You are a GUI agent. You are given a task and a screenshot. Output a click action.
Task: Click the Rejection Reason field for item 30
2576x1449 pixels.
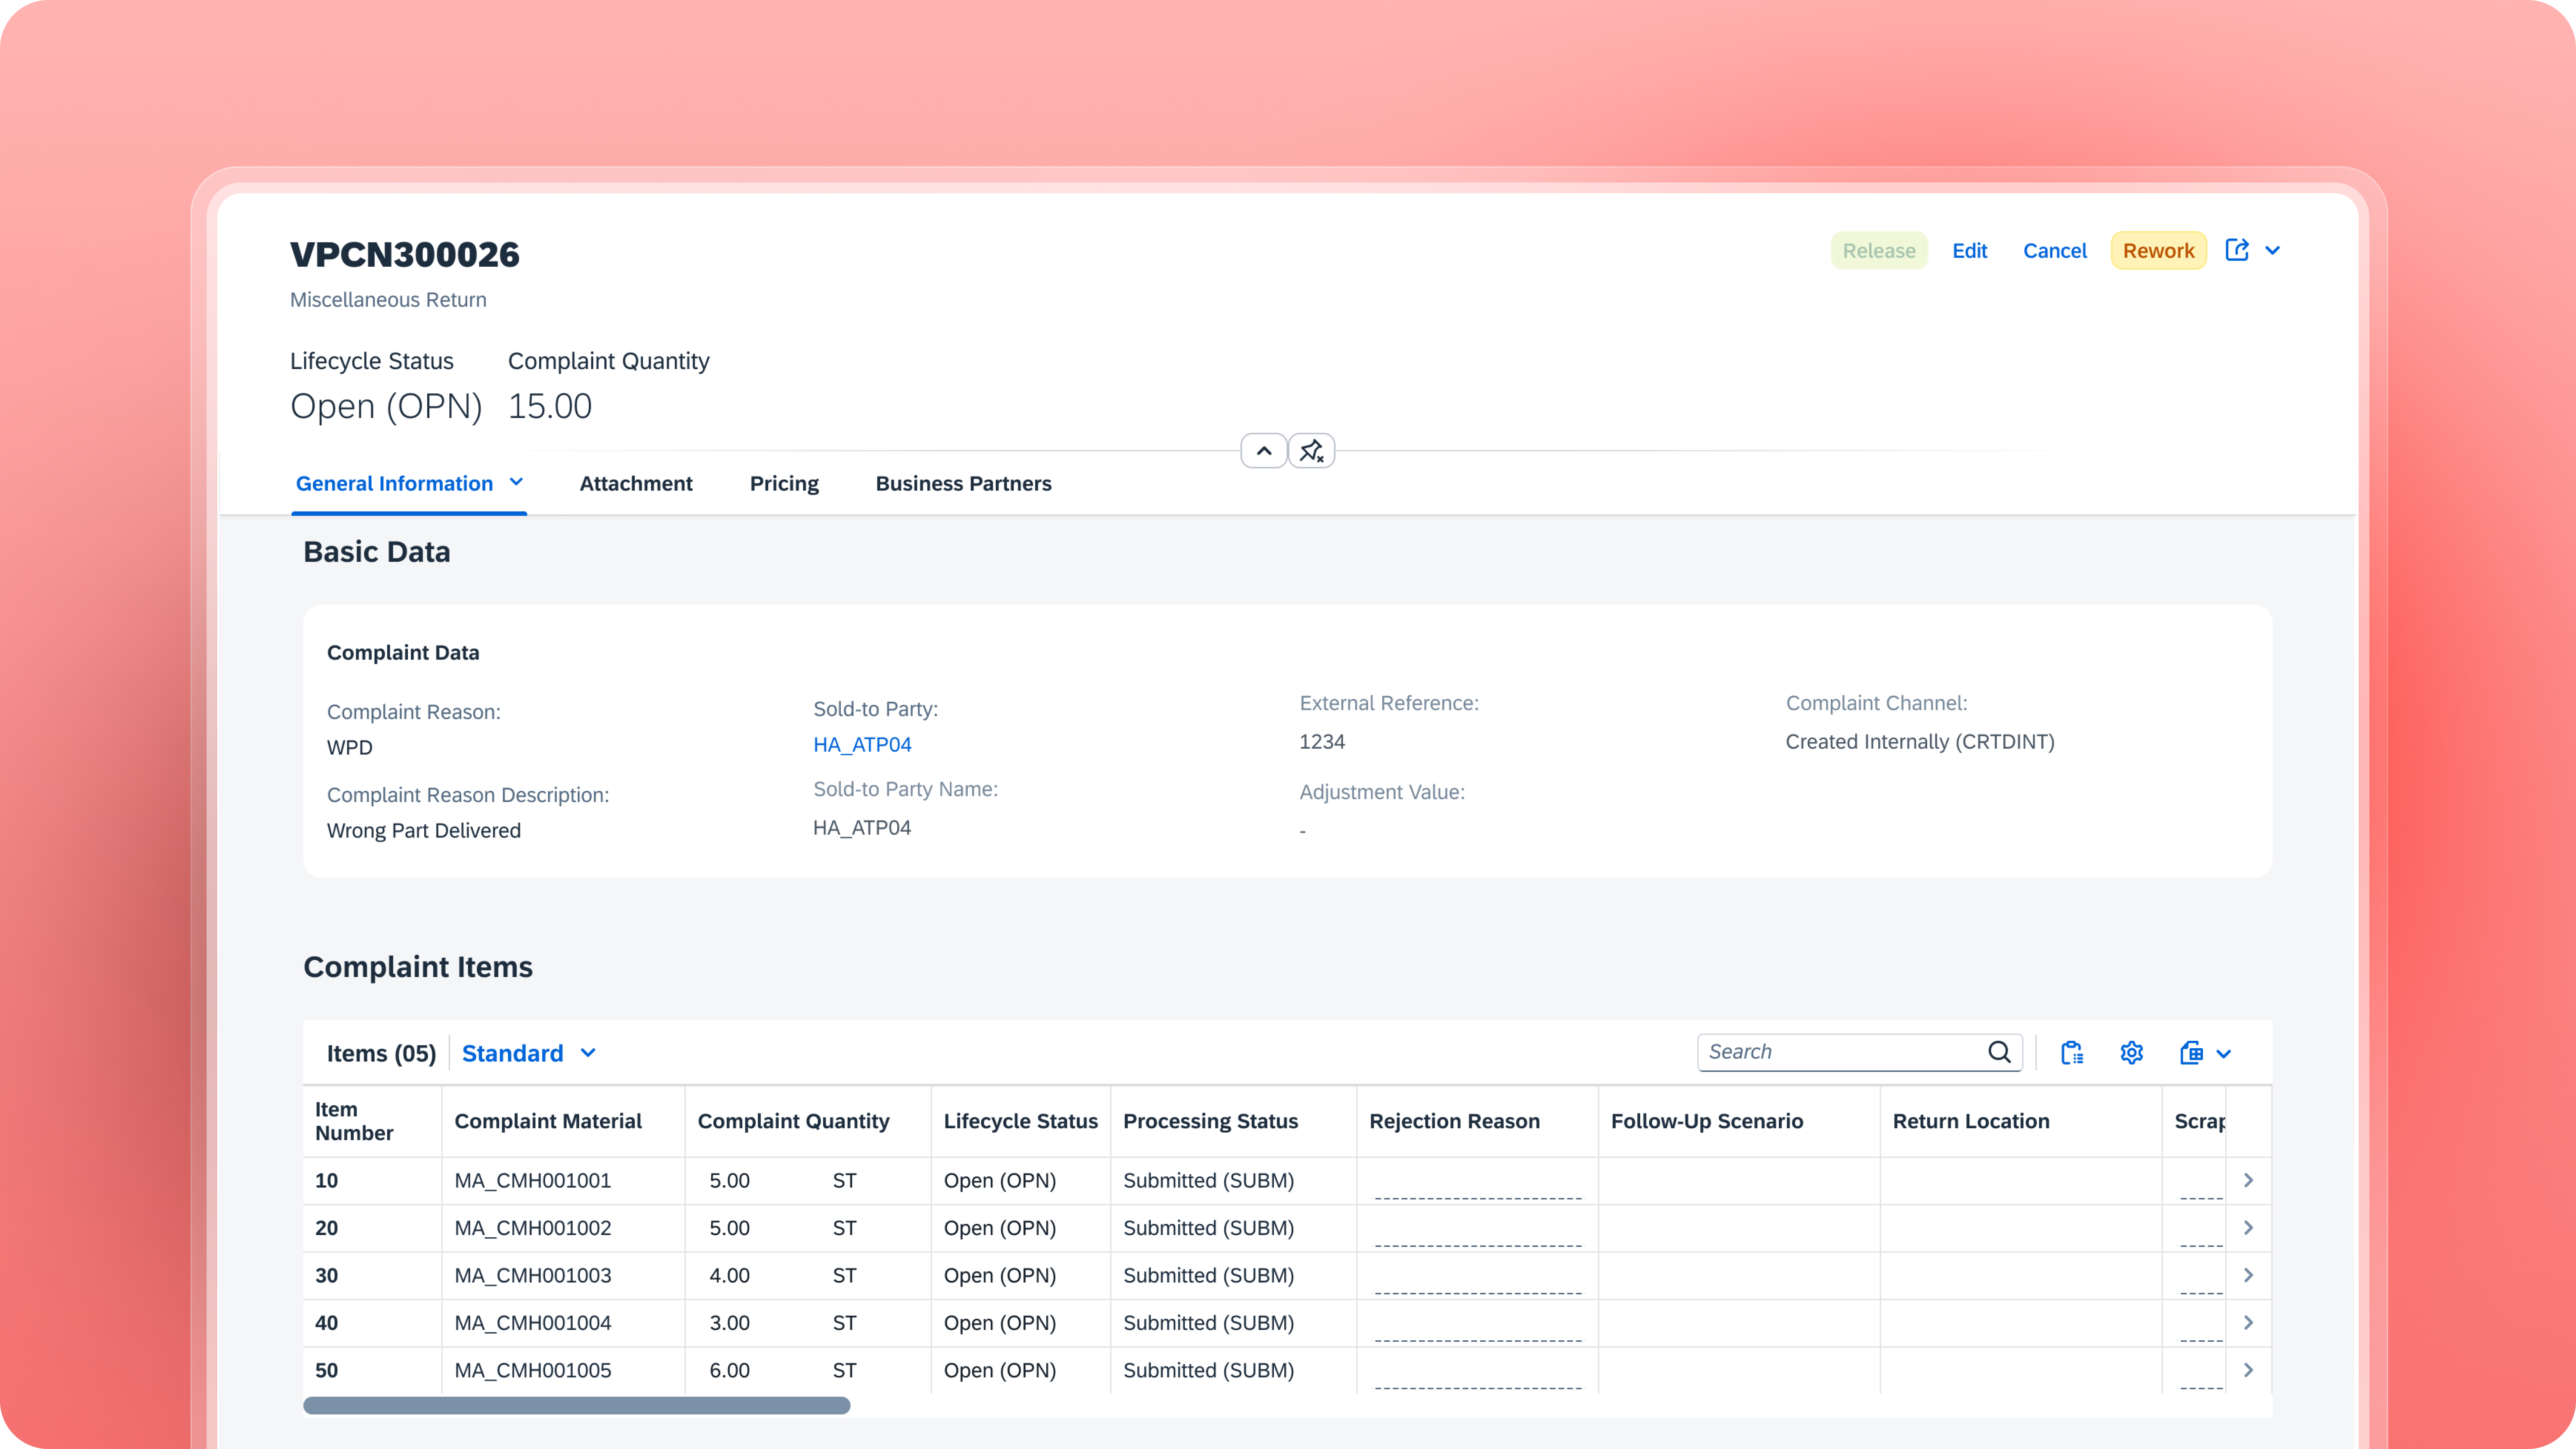[x=1478, y=1276]
